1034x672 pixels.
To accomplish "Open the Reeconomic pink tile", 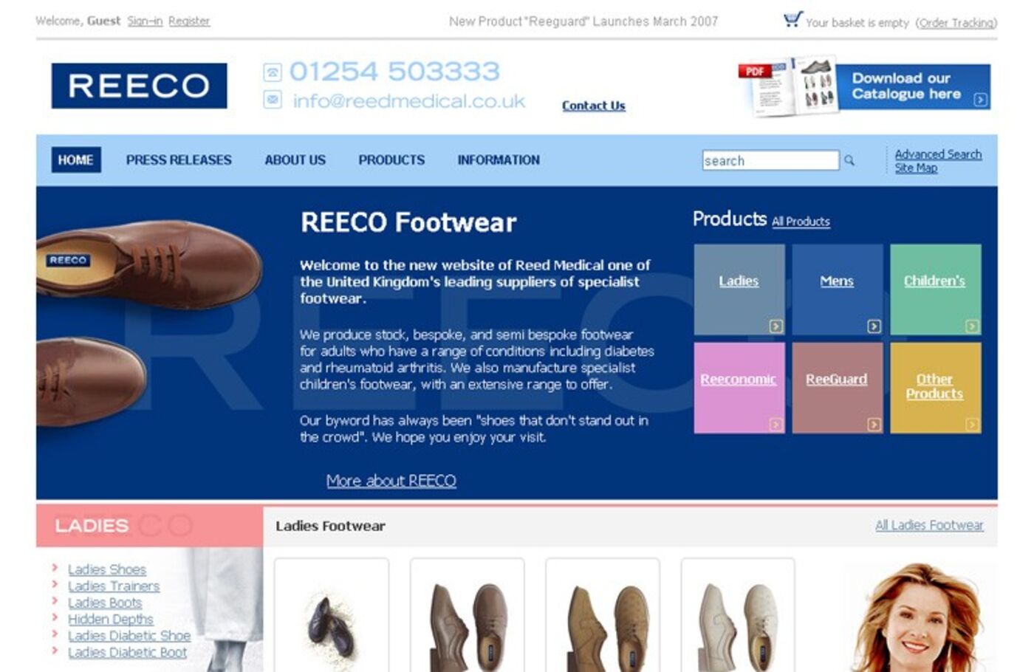I will point(739,388).
